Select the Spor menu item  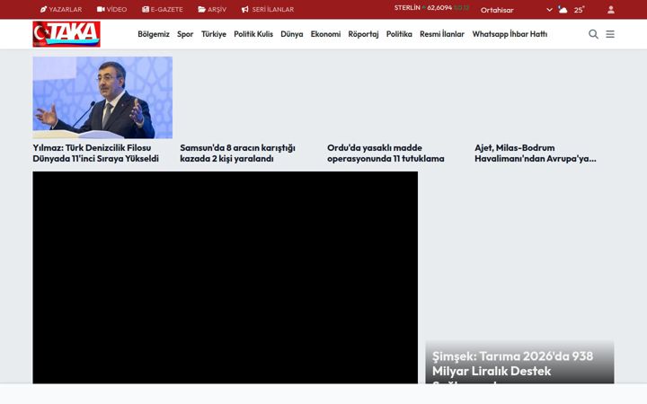185,34
